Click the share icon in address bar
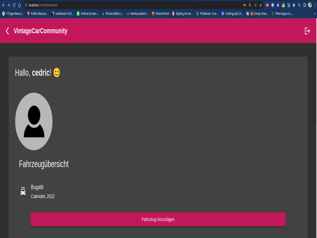 (x=256, y=5)
